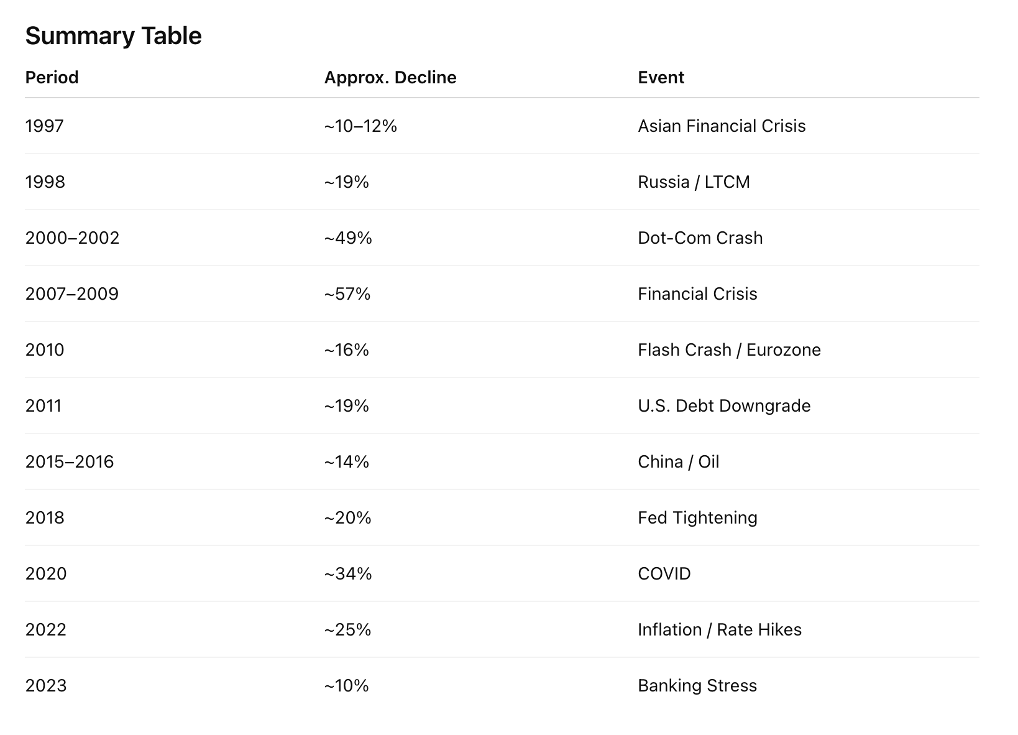Click the Period column header
The height and width of the screenshot is (735, 1018).
pyautogui.click(x=52, y=78)
